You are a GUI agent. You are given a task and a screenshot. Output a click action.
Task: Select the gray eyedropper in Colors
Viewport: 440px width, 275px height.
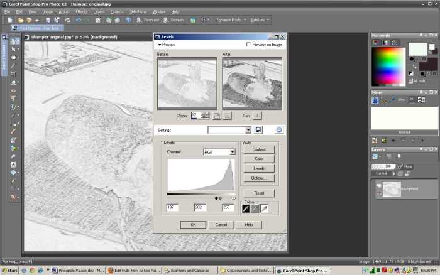click(x=255, y=208)
